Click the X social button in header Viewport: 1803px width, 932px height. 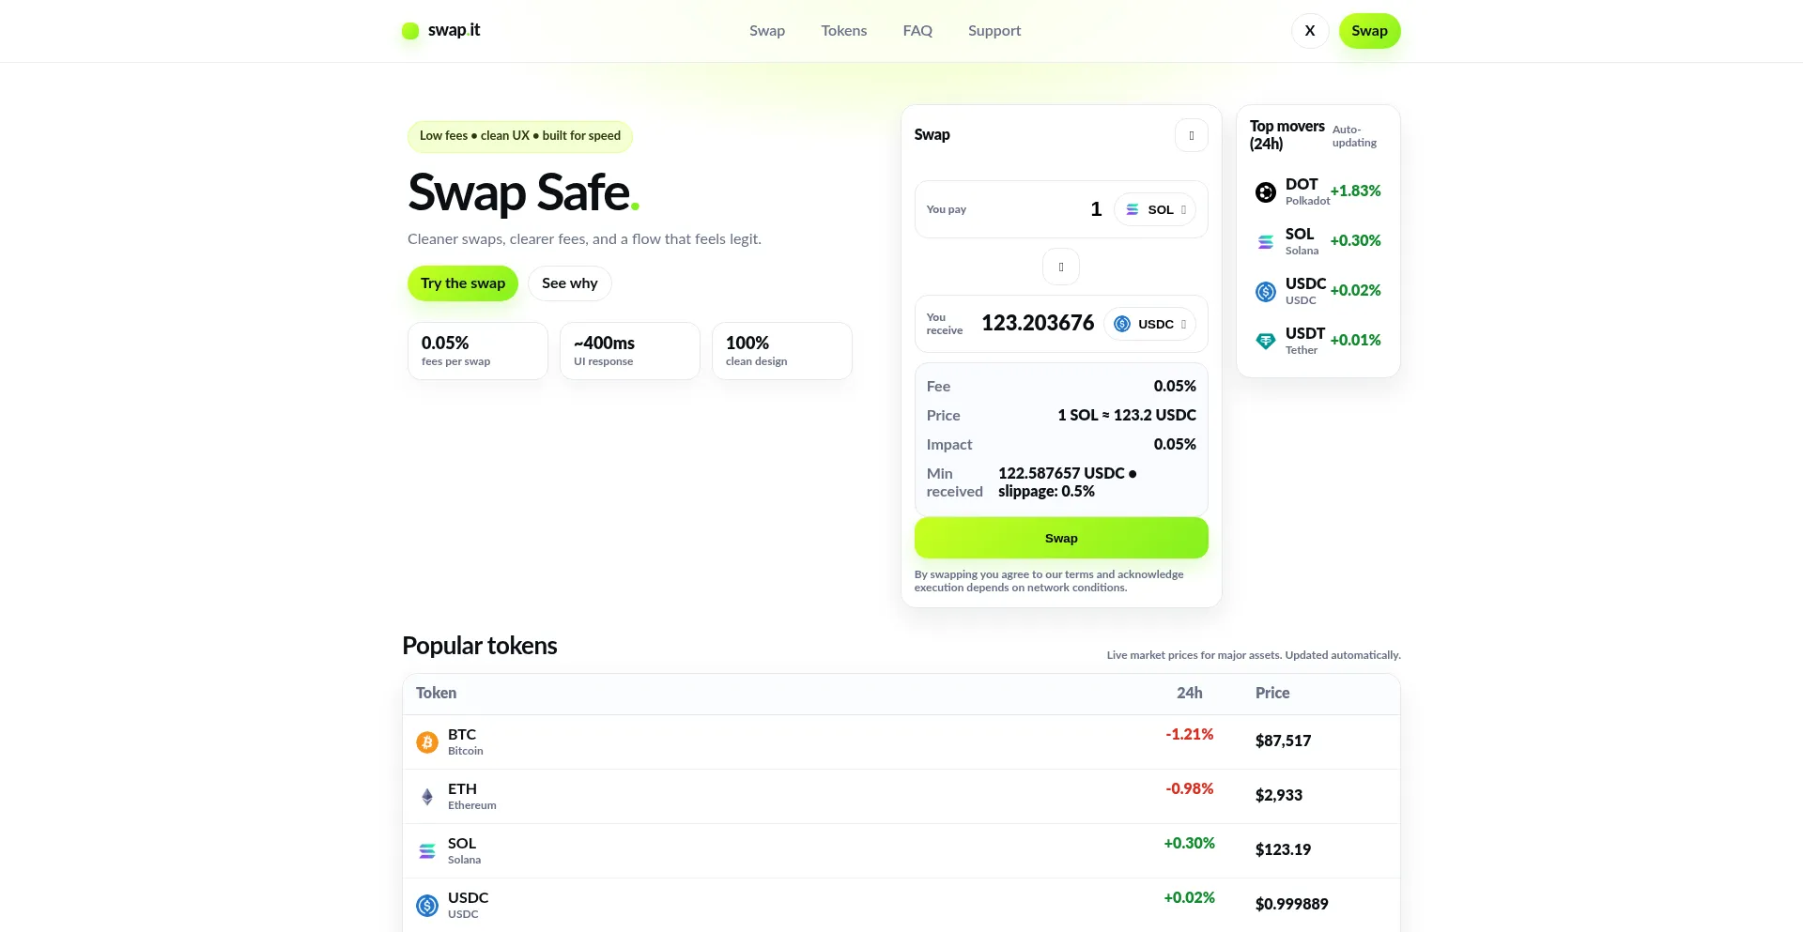pyautogui.click(x=1309, y=31)
